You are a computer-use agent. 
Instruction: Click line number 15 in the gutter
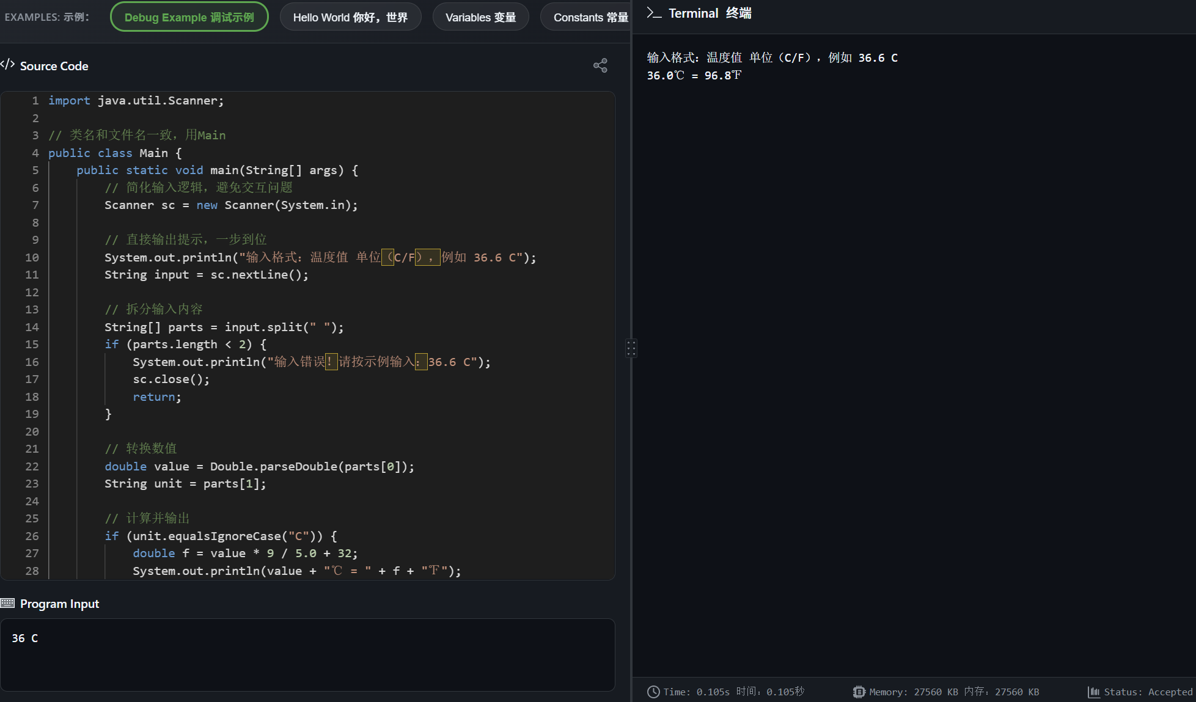(32, 345)
